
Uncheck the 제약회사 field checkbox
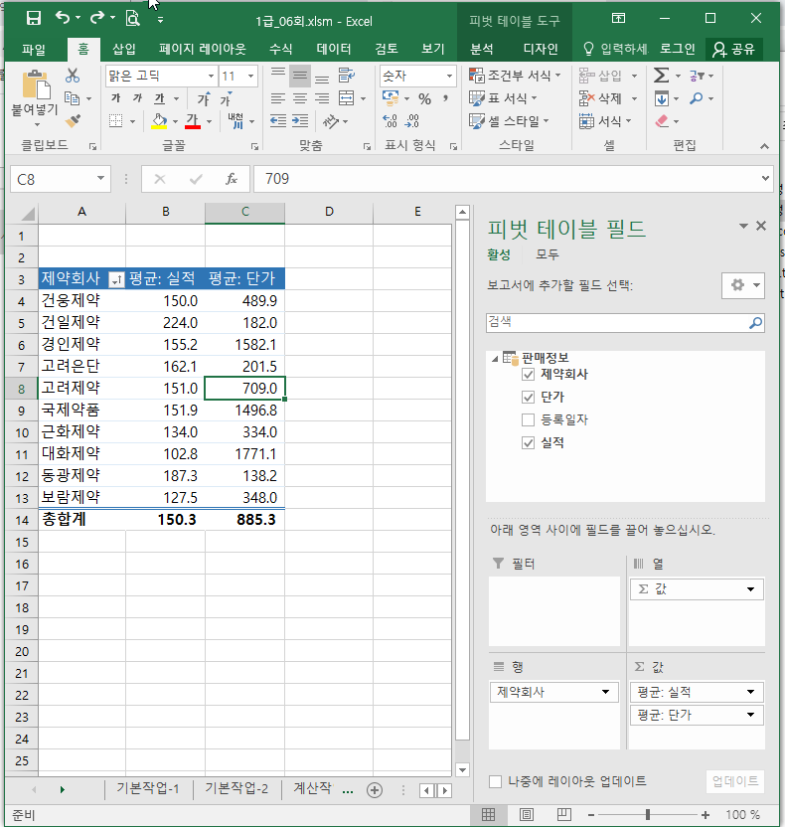[528, 375]
